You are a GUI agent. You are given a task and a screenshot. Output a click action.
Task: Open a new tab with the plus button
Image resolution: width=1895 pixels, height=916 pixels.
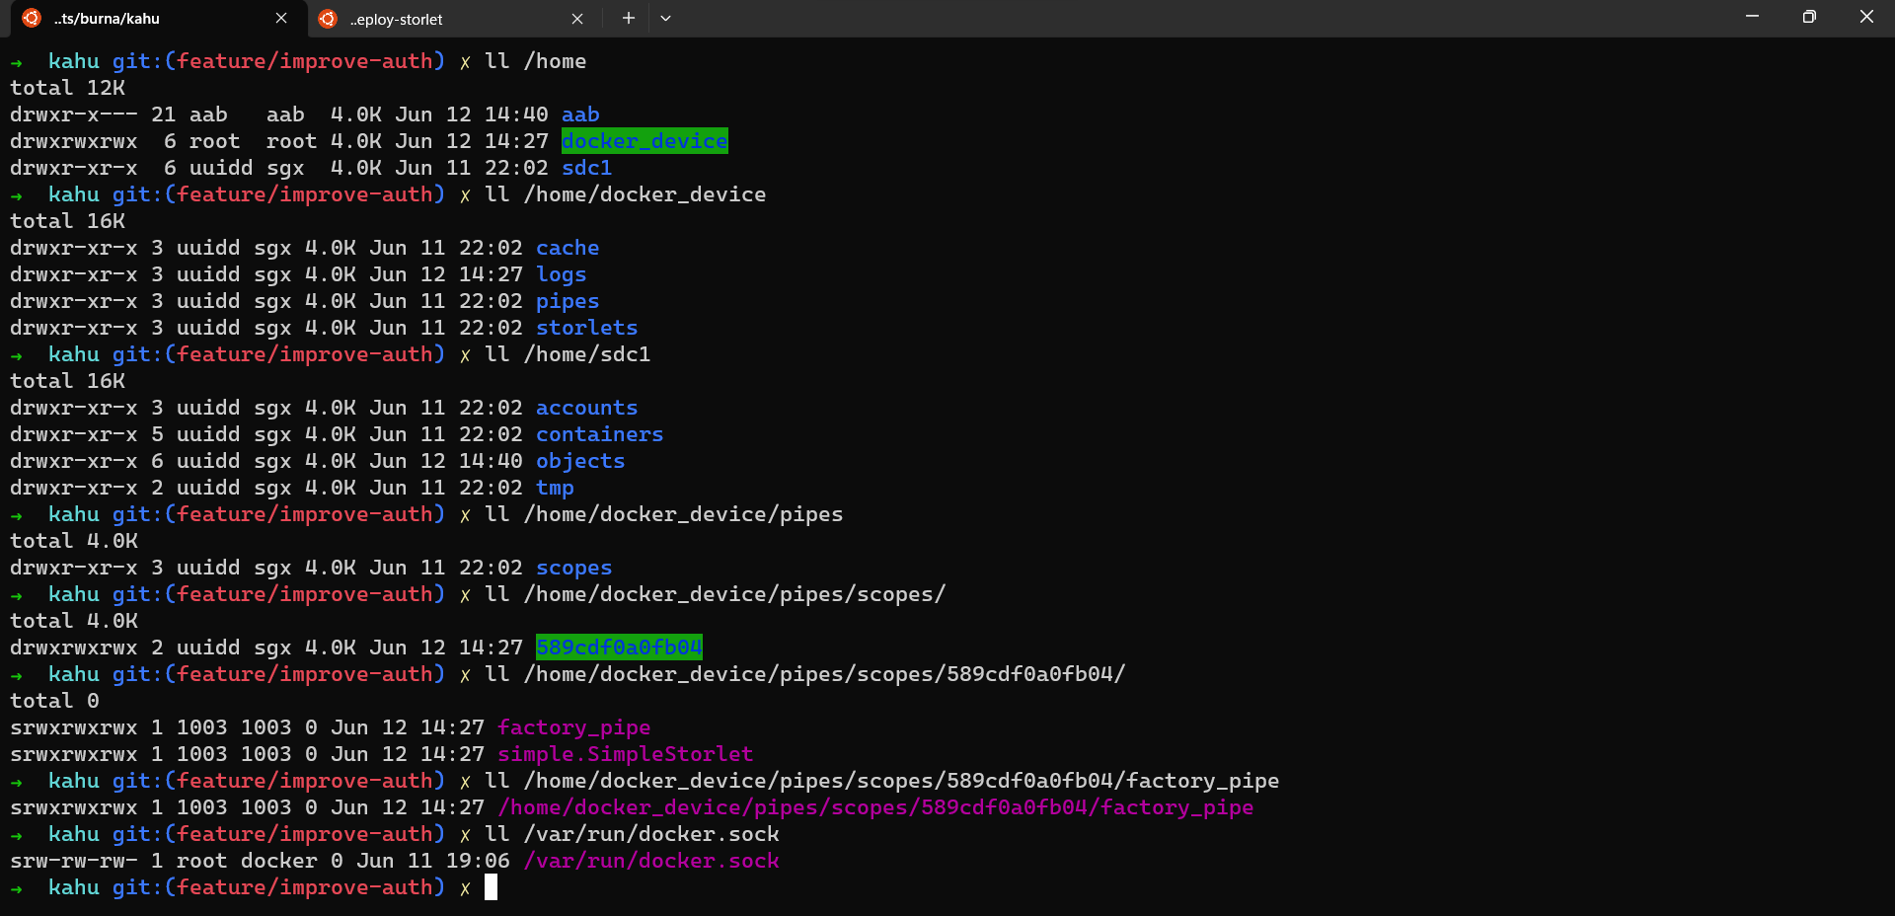(628, 18)
